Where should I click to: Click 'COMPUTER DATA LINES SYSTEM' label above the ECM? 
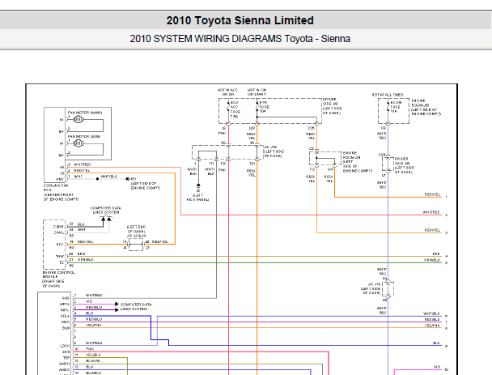(106, 210)
